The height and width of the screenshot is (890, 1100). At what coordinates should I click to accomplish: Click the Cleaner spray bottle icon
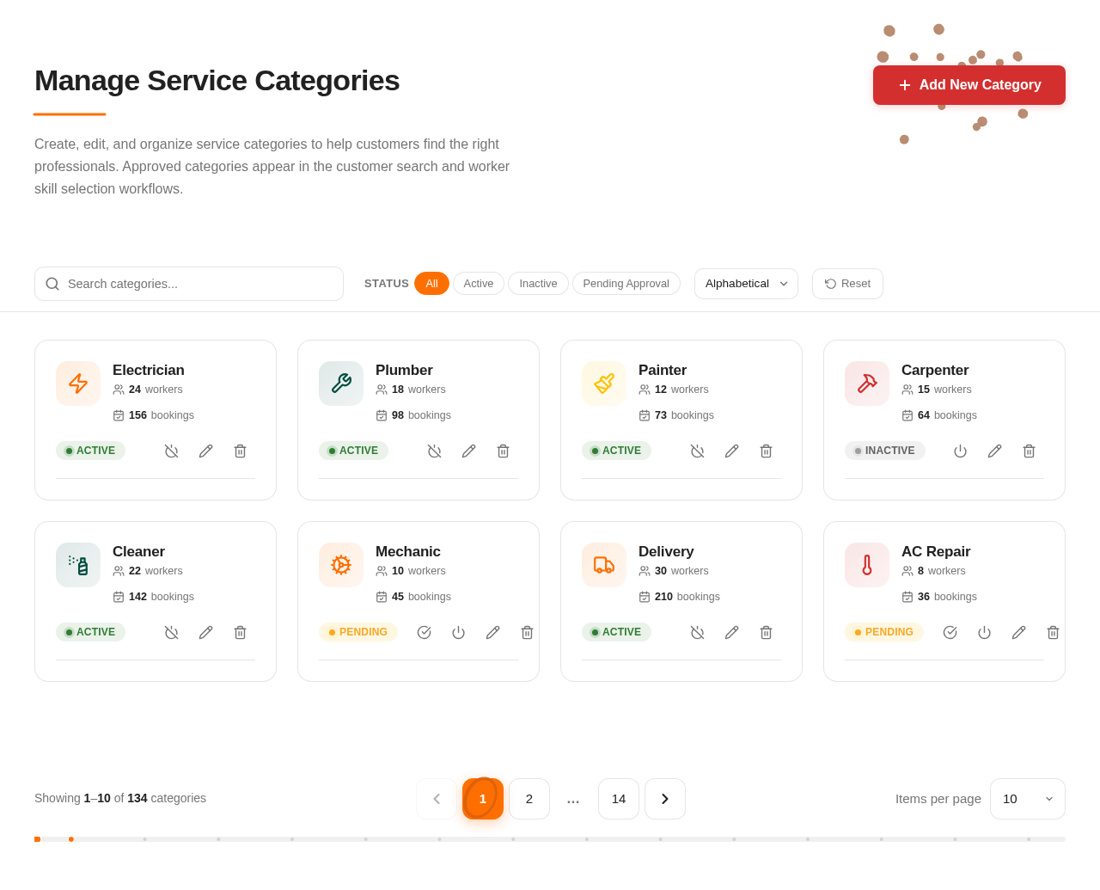click(x=78, y=565)
